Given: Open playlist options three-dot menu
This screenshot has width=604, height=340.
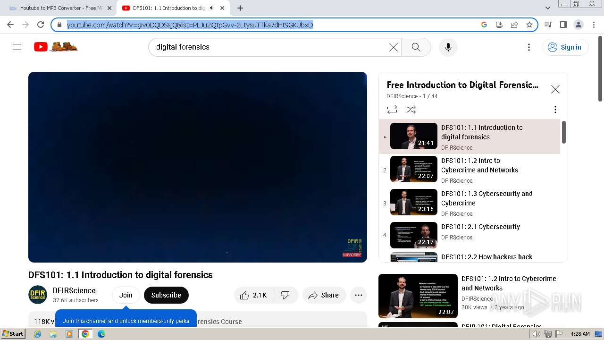Looking at the screenshot, I should (555, 110).
